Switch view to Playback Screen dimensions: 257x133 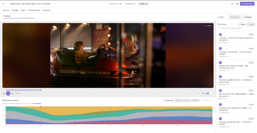[247, 17]
